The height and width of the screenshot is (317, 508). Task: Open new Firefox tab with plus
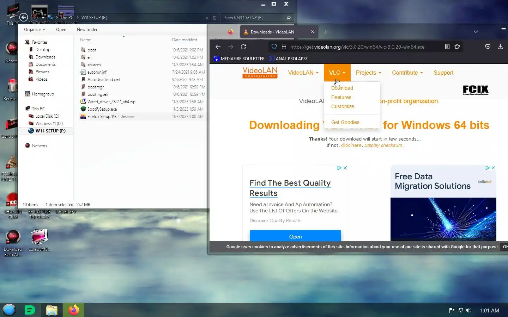coord(326,32)
